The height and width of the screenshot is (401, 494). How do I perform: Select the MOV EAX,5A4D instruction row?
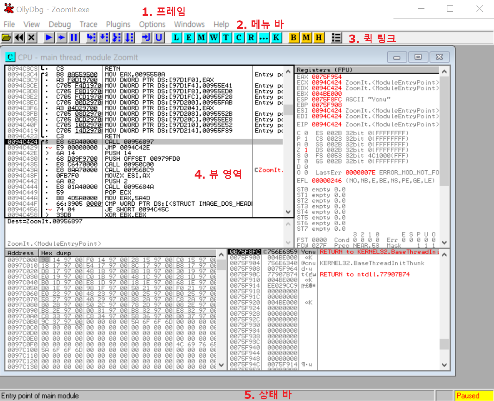(x=144, y=198)
